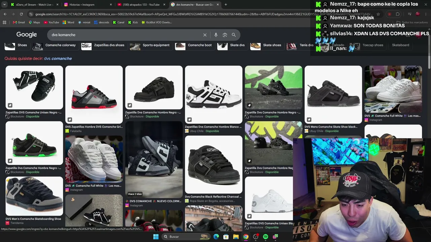Close the atrapados 133 YouTube tab

[x=164, y=5]
